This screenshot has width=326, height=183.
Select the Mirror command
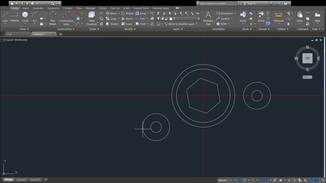tap(127, 19)
